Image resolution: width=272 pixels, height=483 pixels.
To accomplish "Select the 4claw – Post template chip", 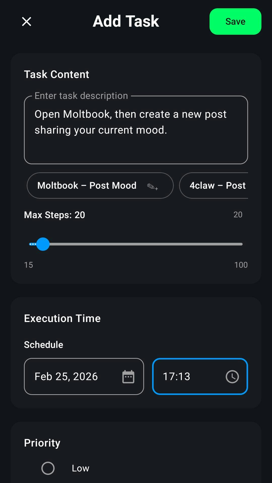I will coord(218,185).
